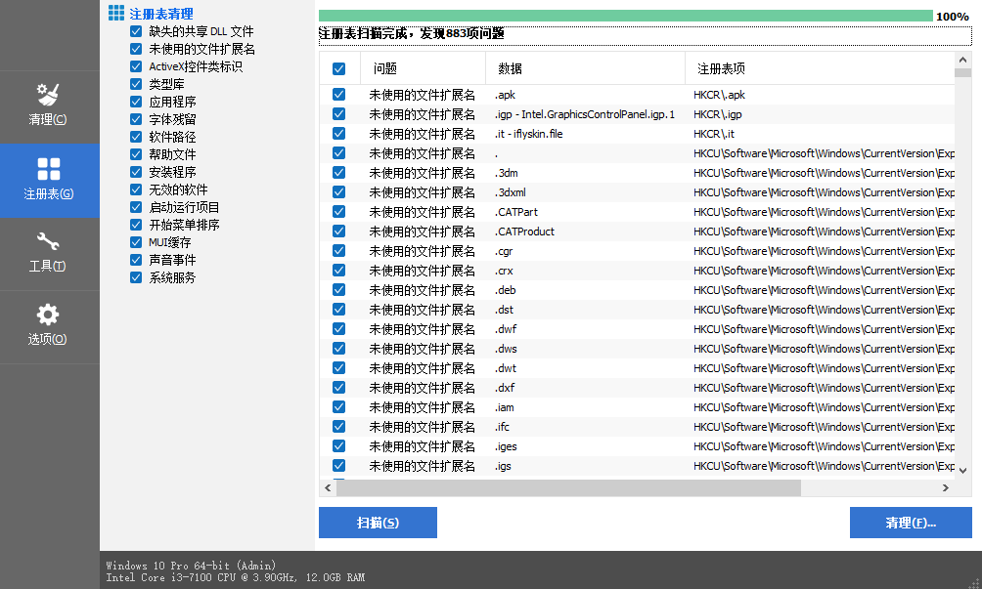Click the scroll down arrow of results list
This screenshot has height=589, width=982.
point(963,470)
